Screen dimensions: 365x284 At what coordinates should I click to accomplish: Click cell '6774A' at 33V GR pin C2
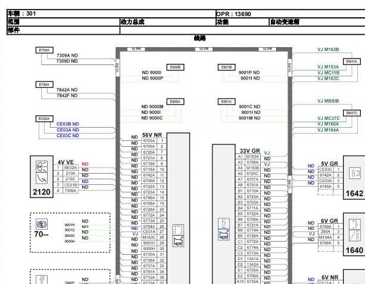[x=252, y=248]
